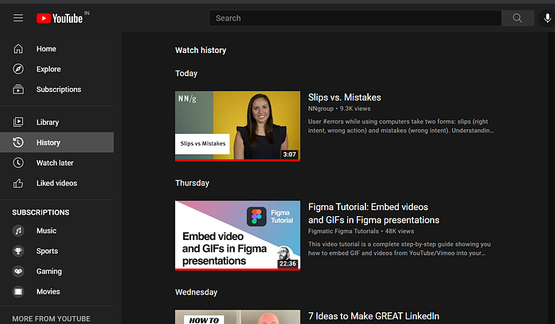Click the Liked videos thumbs-up icon
The height and width of the screenshot is (324, 555).
pos(18,183)
